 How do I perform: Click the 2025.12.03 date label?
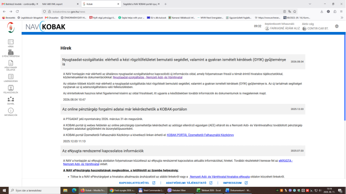(297, 109)
